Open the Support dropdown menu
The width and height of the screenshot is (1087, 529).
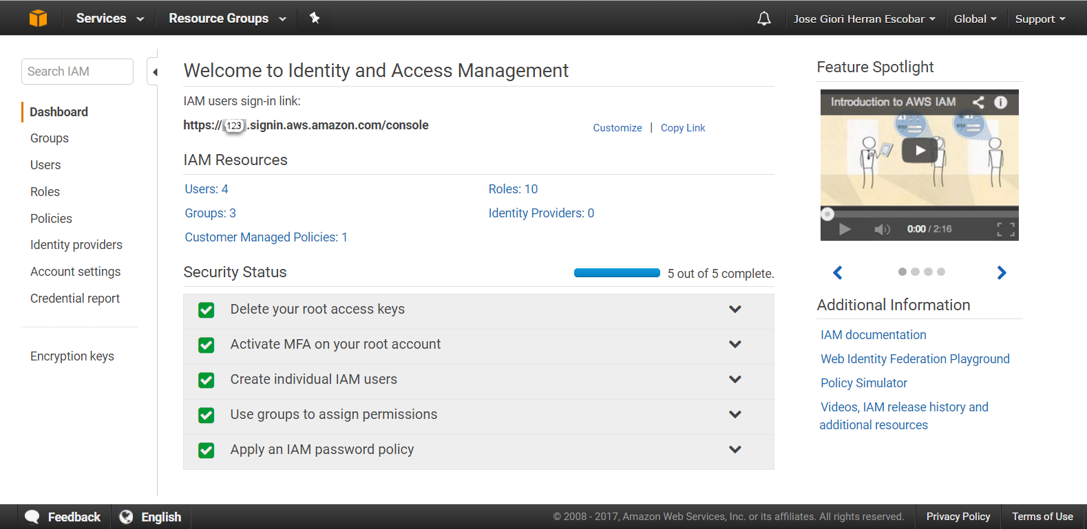tap(1040, 19)
